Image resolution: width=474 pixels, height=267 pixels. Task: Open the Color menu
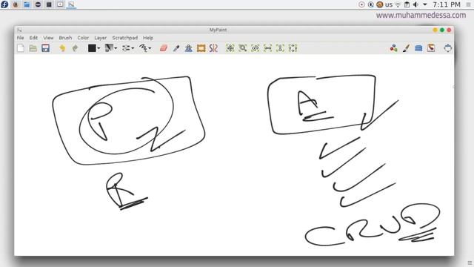pos(83,38)
